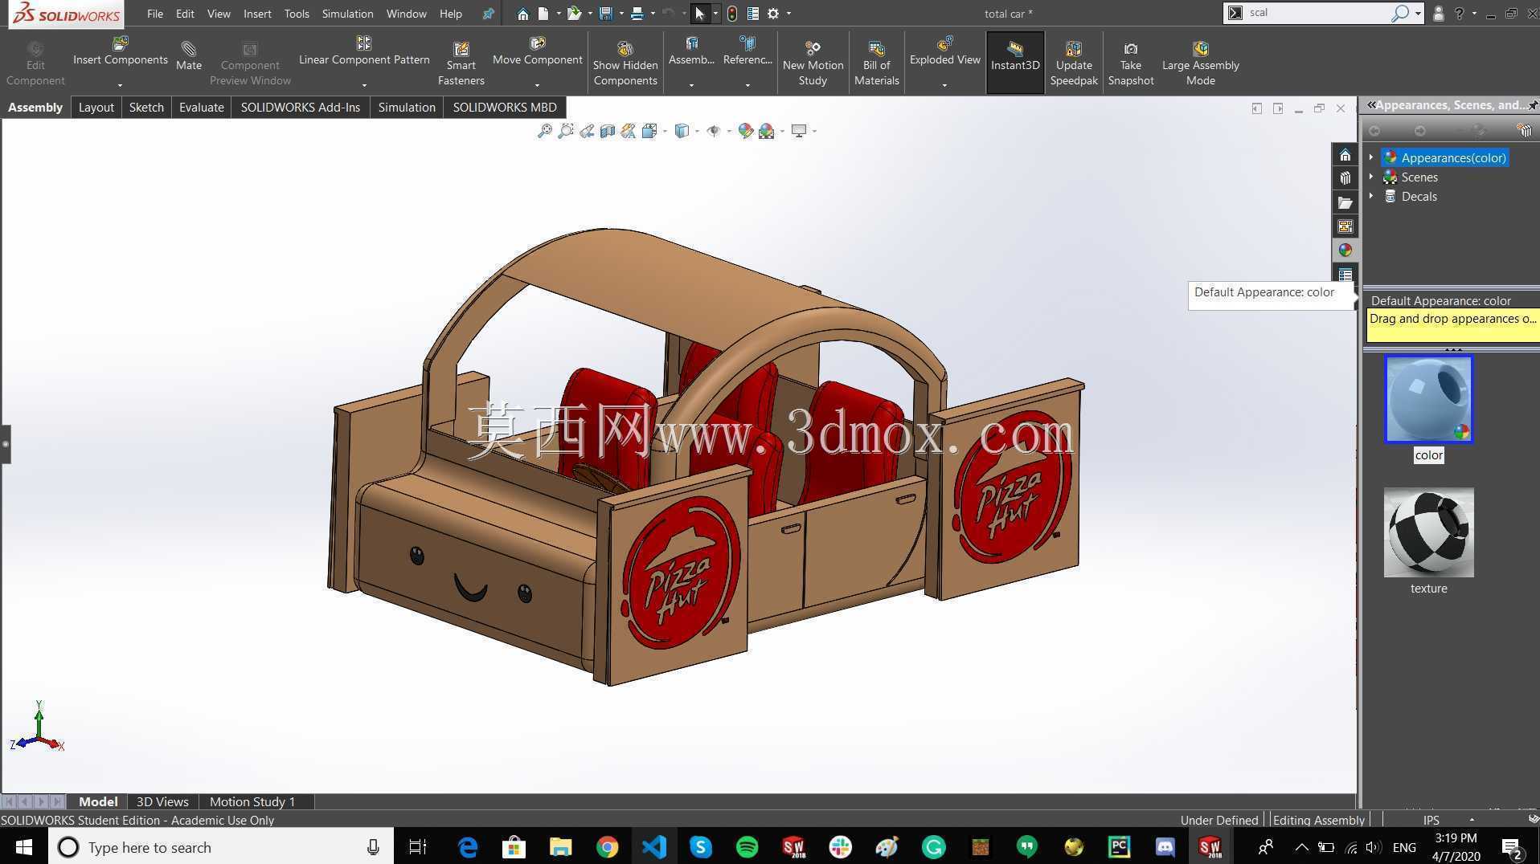The height and width of the screenshot is (864, 1540).
Task: Open Linear Component Pattern dropdown arrow
Action: click(x=364, y=85)
